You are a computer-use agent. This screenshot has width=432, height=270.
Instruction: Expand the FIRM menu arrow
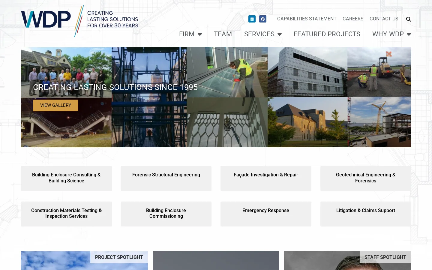[x=200, y=34]
